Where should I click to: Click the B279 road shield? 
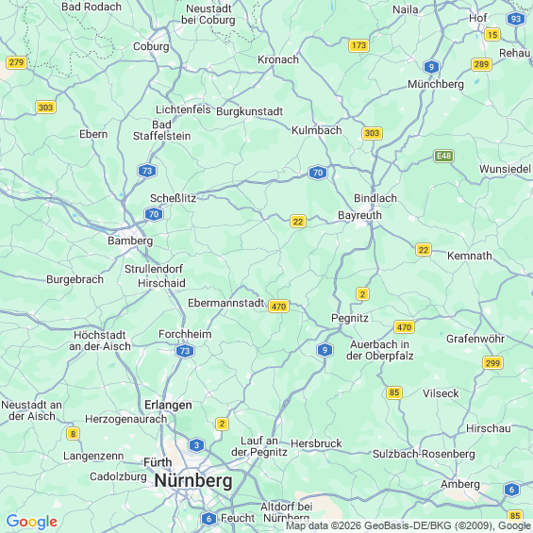(16, 62)
